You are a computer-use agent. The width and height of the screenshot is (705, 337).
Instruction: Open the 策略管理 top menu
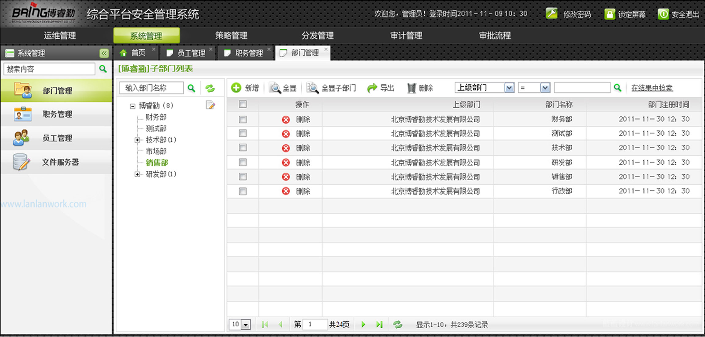231,36
